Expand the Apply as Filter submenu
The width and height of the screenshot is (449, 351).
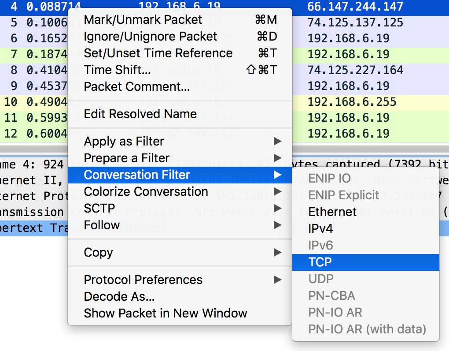(124, 142)
